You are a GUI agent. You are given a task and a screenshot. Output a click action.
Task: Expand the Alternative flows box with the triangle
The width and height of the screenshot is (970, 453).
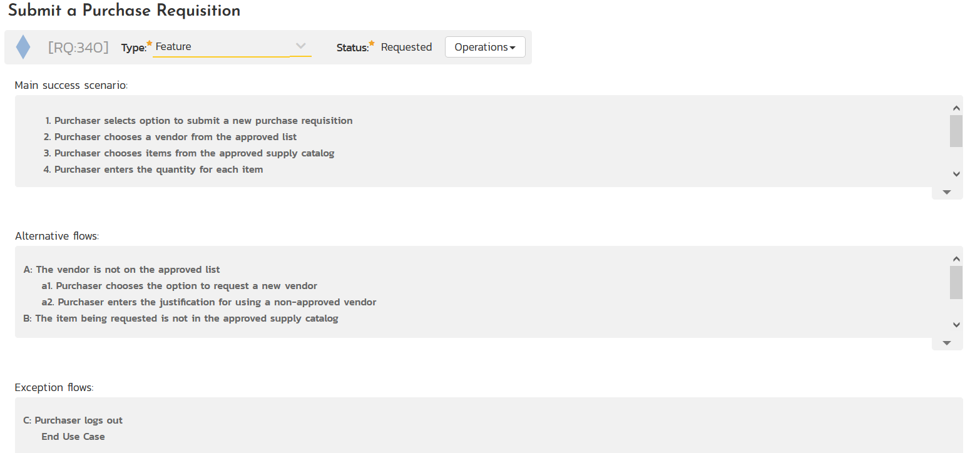(x=946, y=343)
